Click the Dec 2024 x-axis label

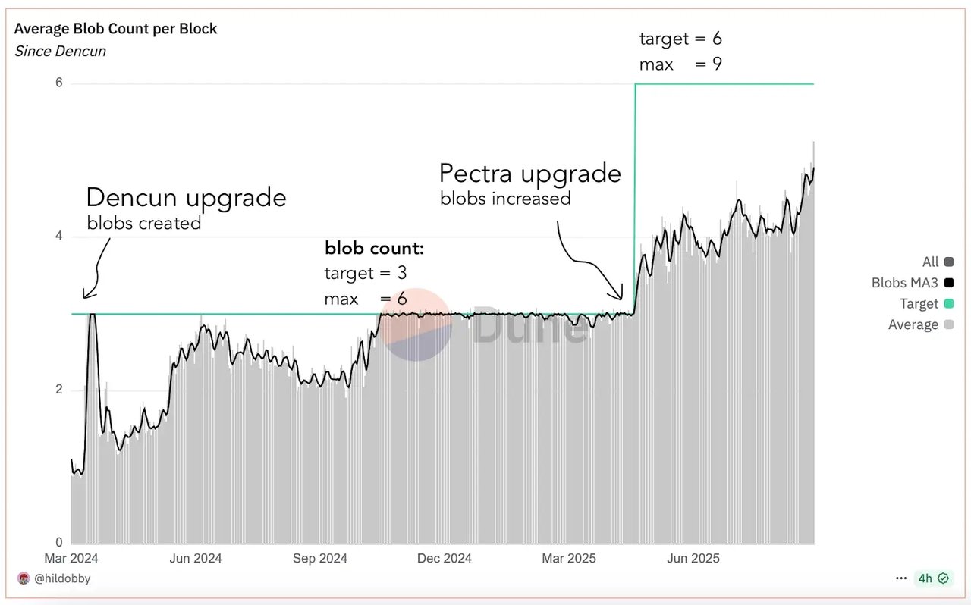coord(445,559)
